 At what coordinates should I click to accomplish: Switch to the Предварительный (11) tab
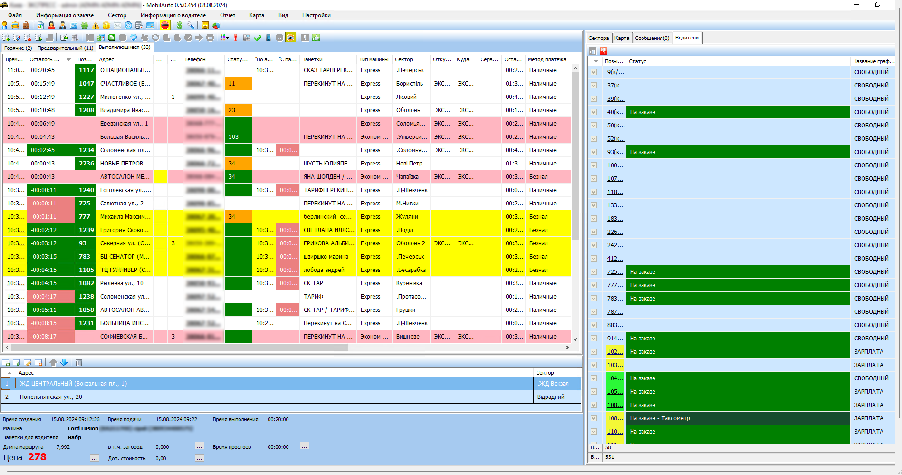click(65, 48)
